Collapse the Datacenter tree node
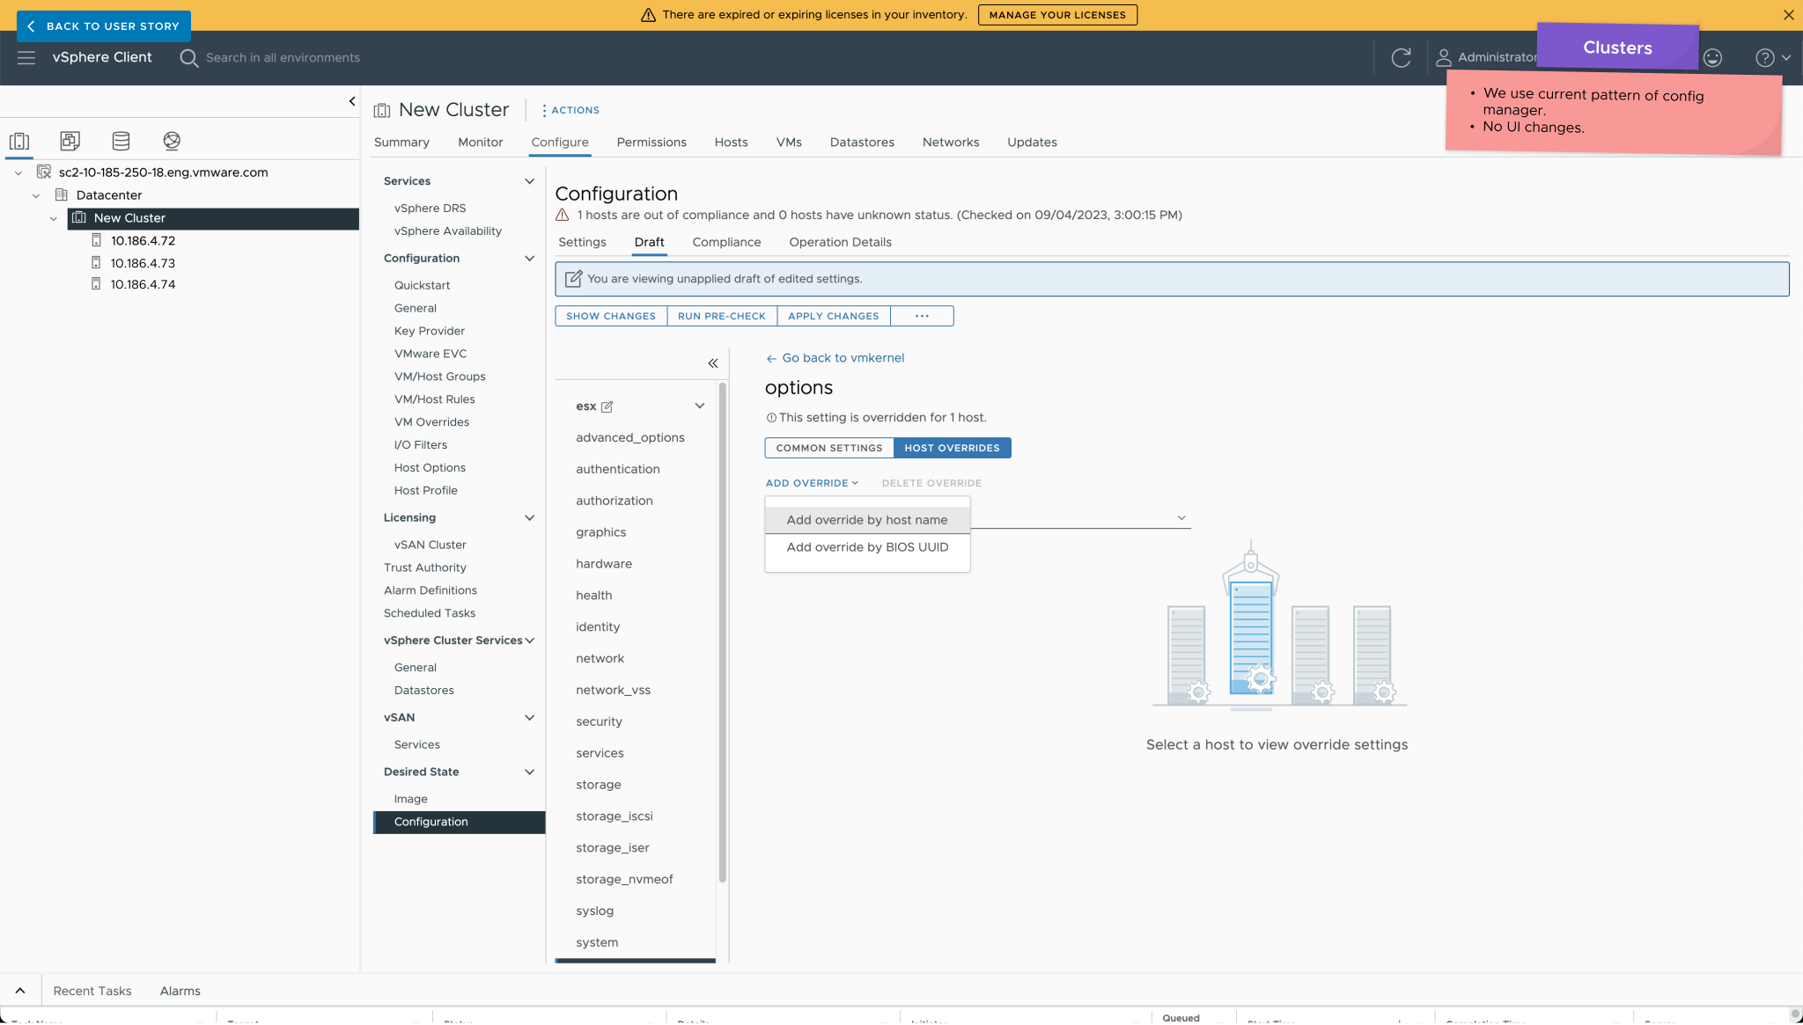Image resolution: width=1803 pixels, height=1025 pixels. (36, 195)
